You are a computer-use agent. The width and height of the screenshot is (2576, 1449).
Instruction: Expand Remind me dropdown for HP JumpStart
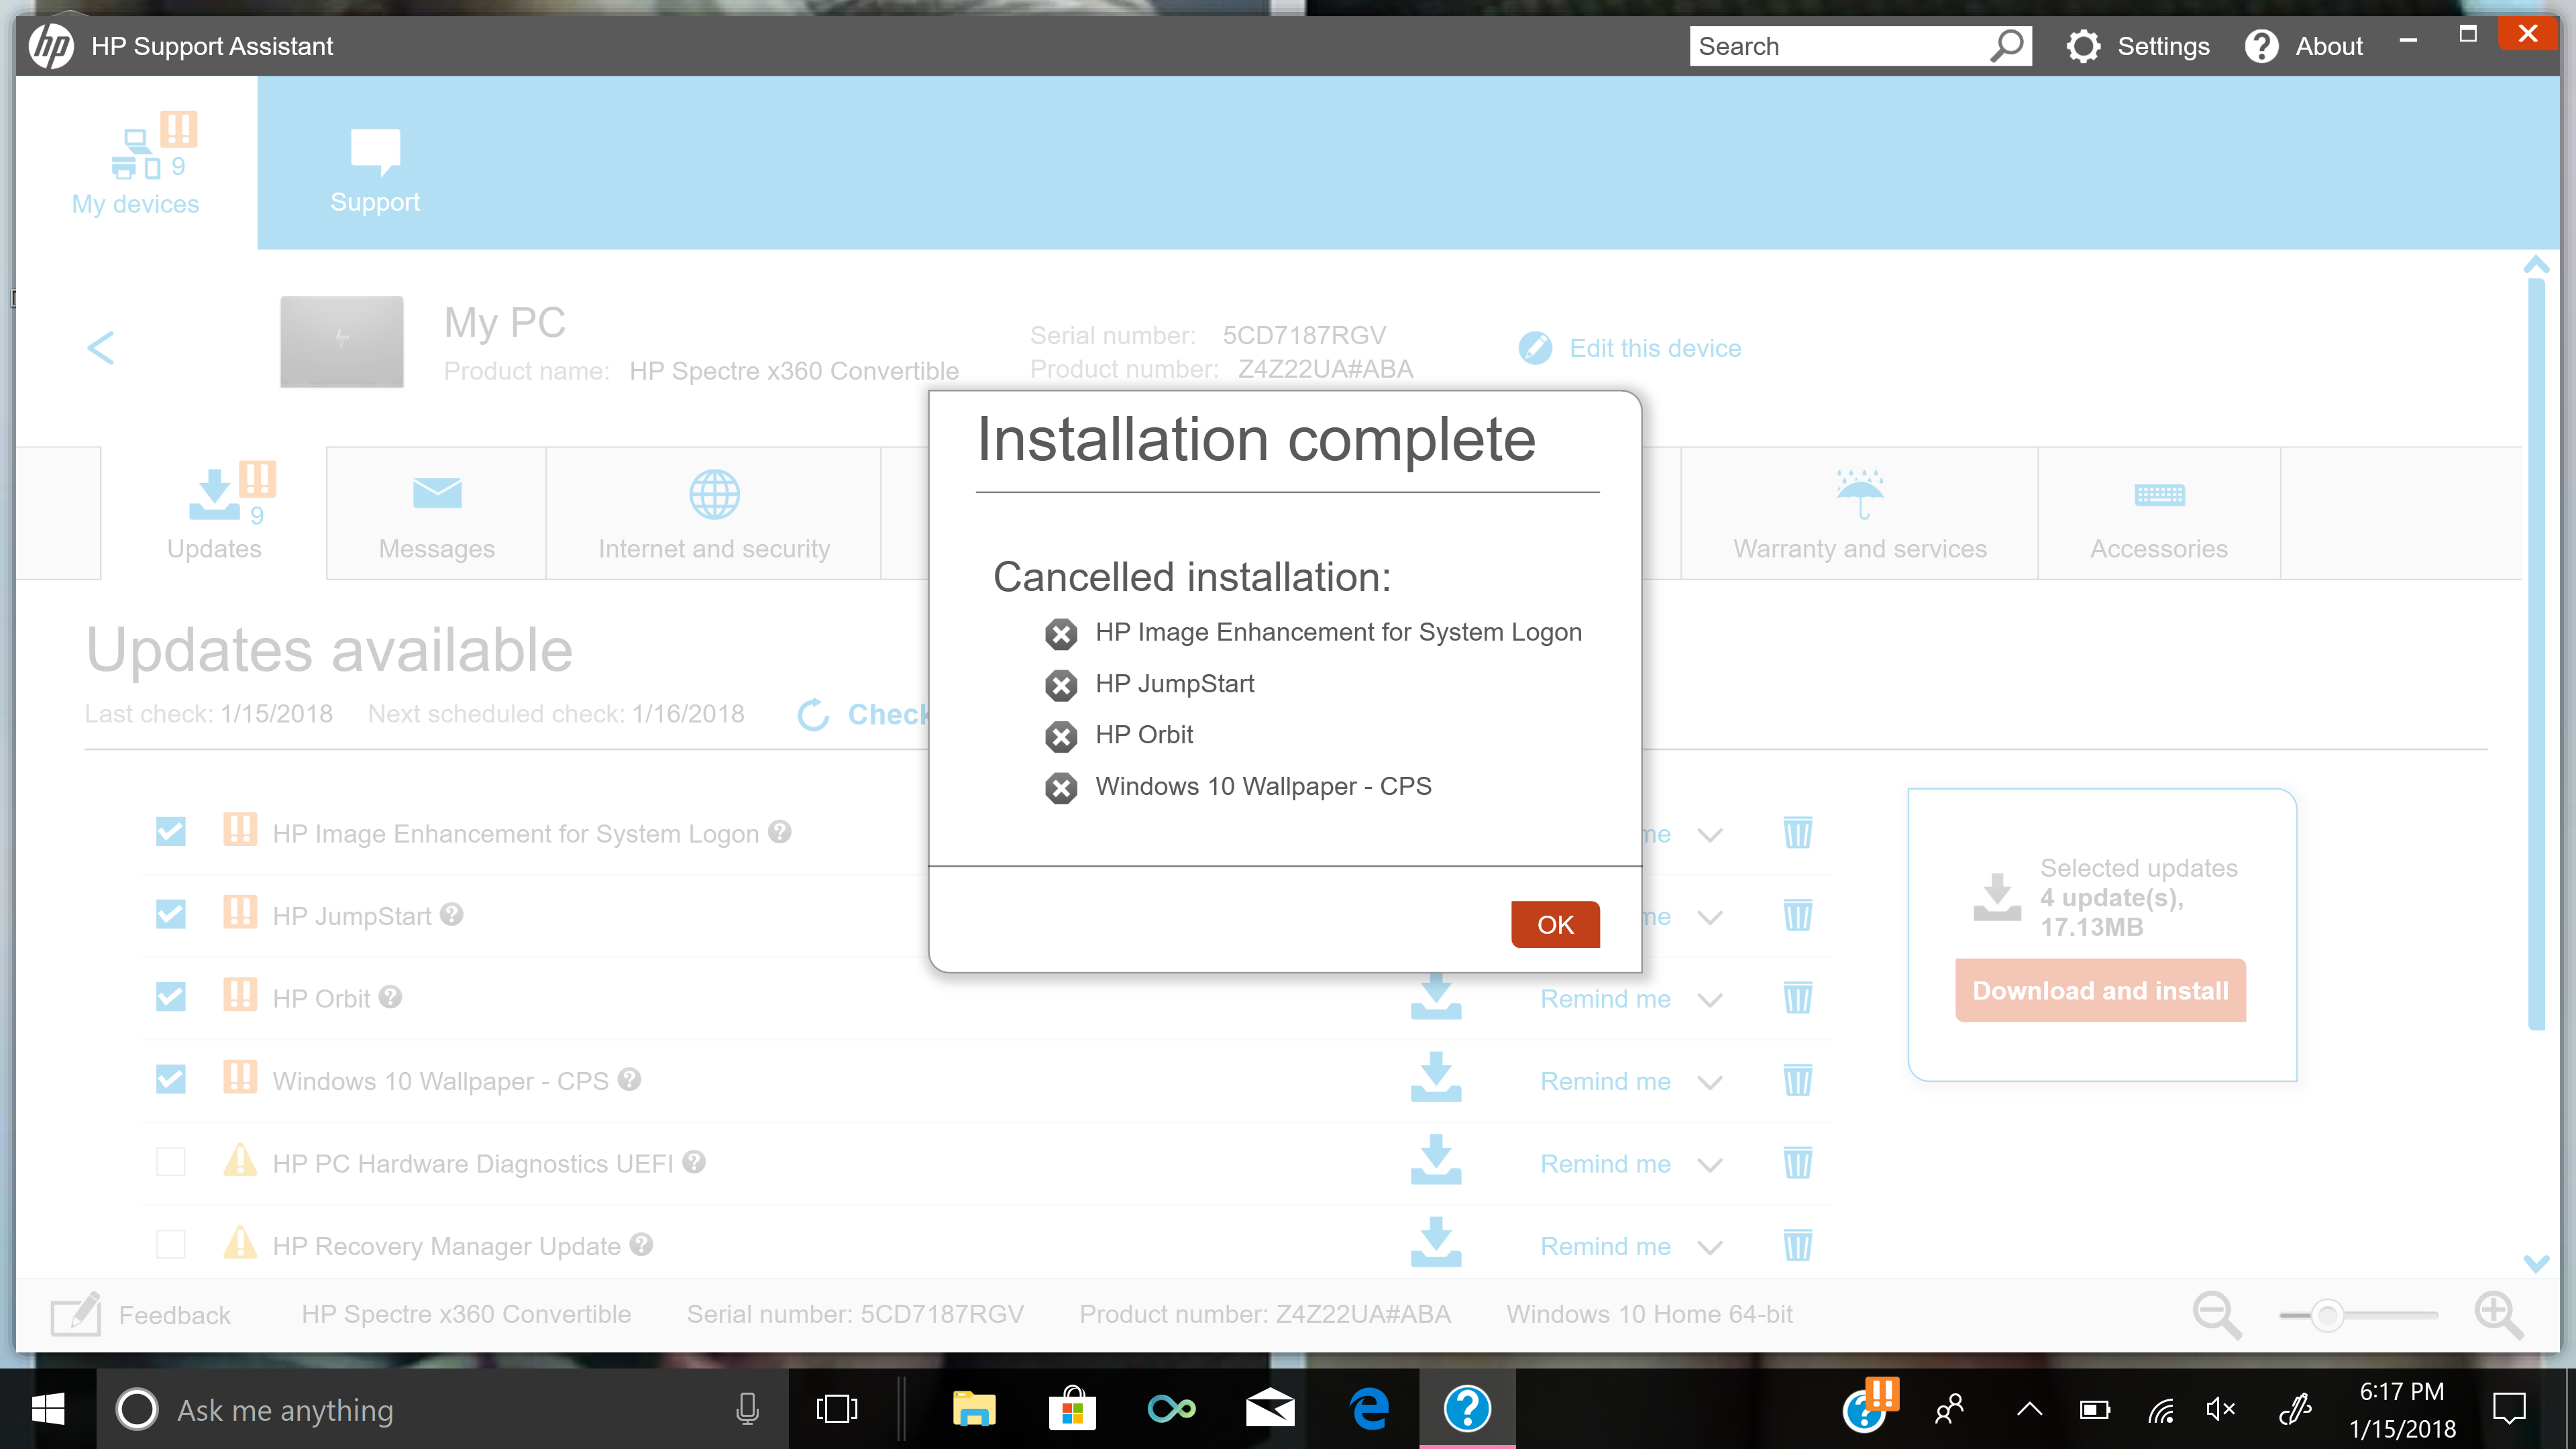pyautogui.click(x=1710, y=918)
